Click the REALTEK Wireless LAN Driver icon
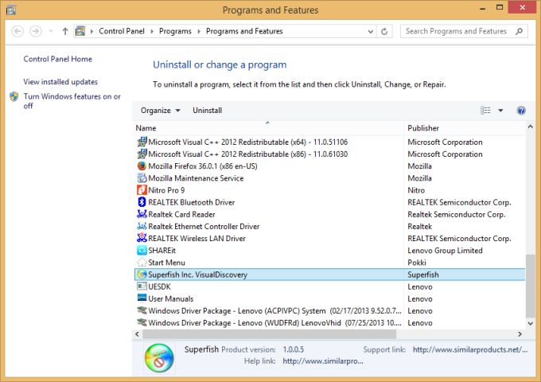 coord(142,239)
